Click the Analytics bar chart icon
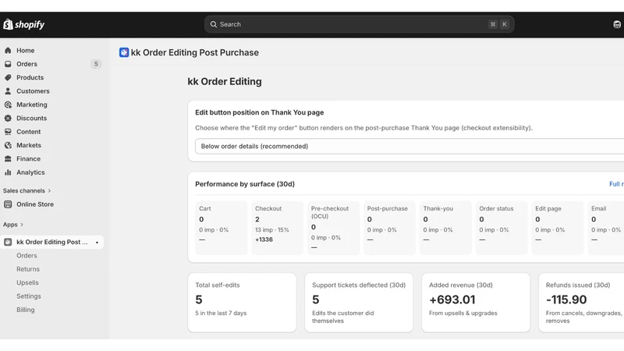This screenshot has width=624, height=351. click(x=8, y=172)
